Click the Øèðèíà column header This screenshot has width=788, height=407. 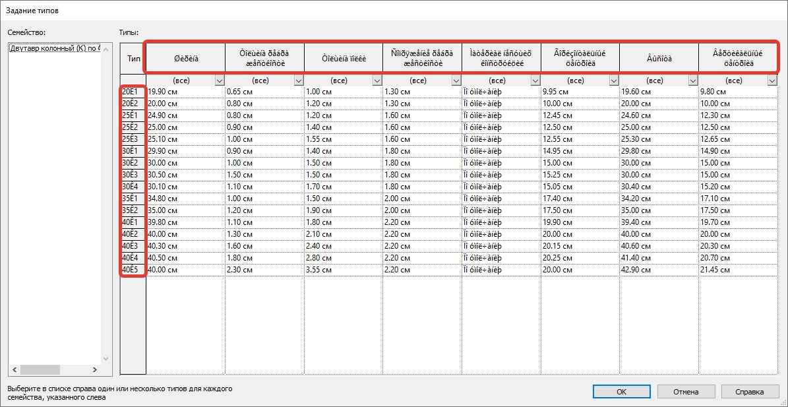click(x=185, y=59)
